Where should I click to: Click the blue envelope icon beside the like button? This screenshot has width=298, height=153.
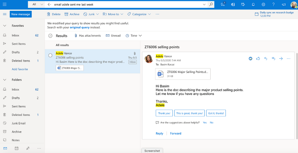click(251, 59)
